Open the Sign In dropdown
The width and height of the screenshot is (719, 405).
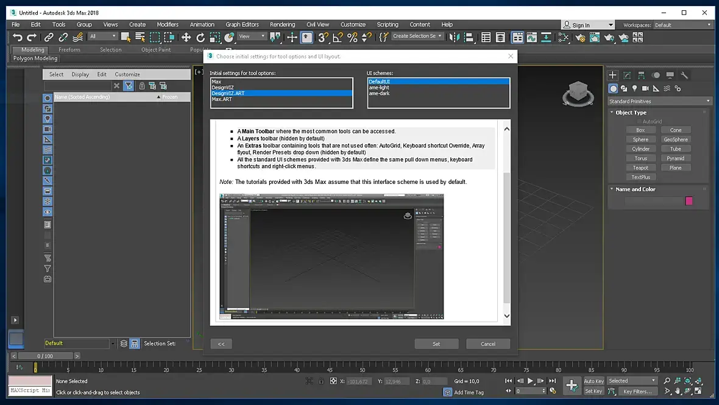point(588,25)
